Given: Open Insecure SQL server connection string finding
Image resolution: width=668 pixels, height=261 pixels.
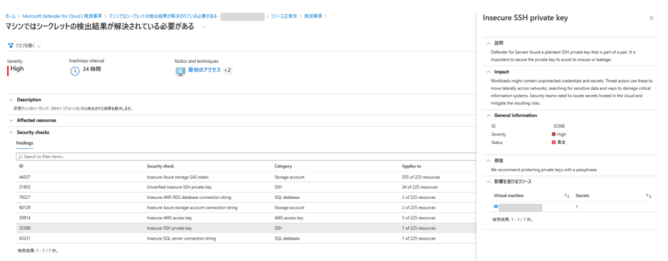Looking at the screenshot, I should [x=181, y=238].
